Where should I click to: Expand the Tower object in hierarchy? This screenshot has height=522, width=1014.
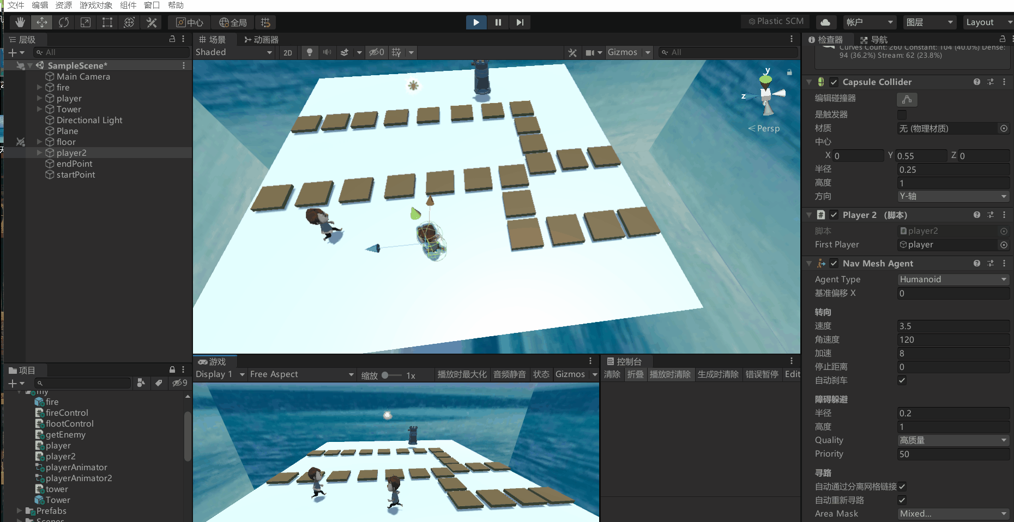[x=39, y=109]
